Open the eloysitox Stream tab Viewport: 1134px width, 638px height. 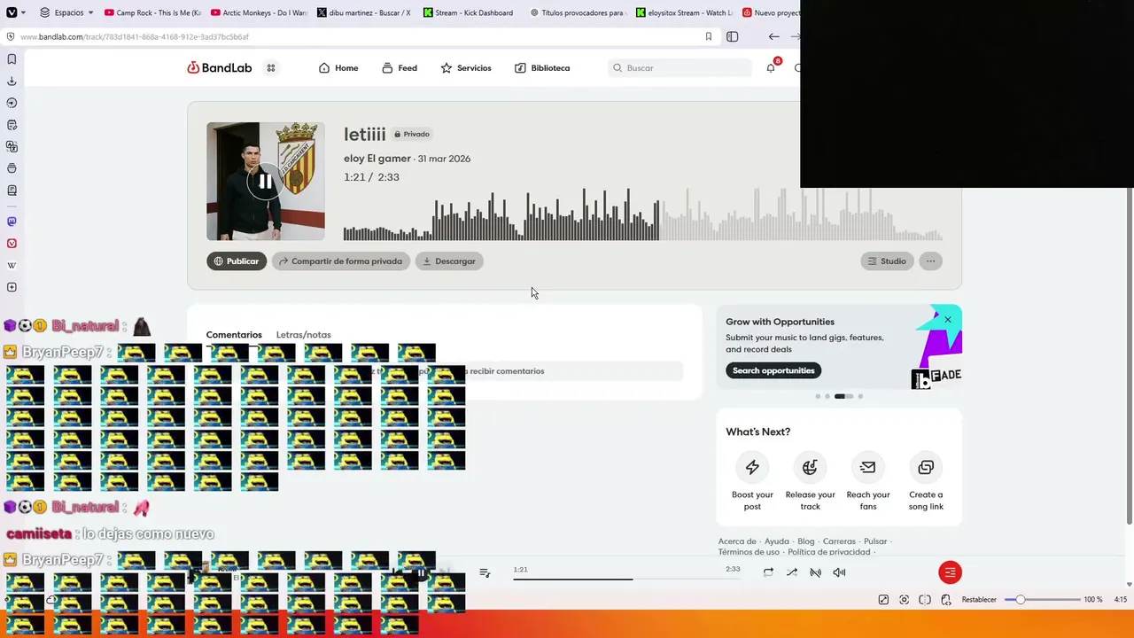click(x=684, y=12)
